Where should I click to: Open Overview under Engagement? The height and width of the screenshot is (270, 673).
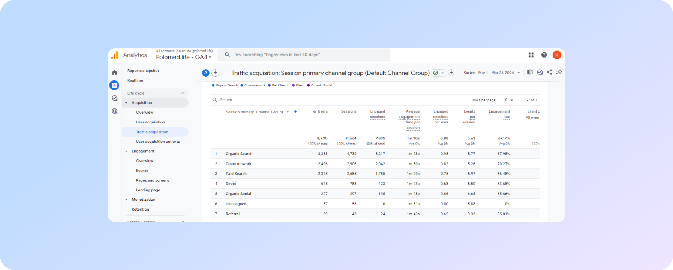[x=145, y=161]
